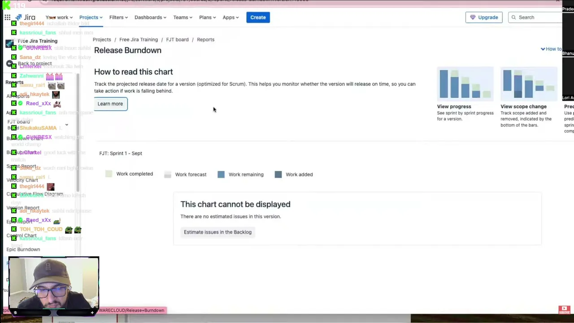Click 'There are no estimated issues' message

pyautogui.click(x=230, y=217)
